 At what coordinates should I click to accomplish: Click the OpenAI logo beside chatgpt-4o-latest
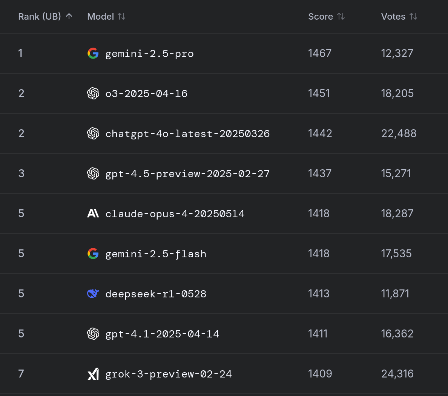[93, 133]
